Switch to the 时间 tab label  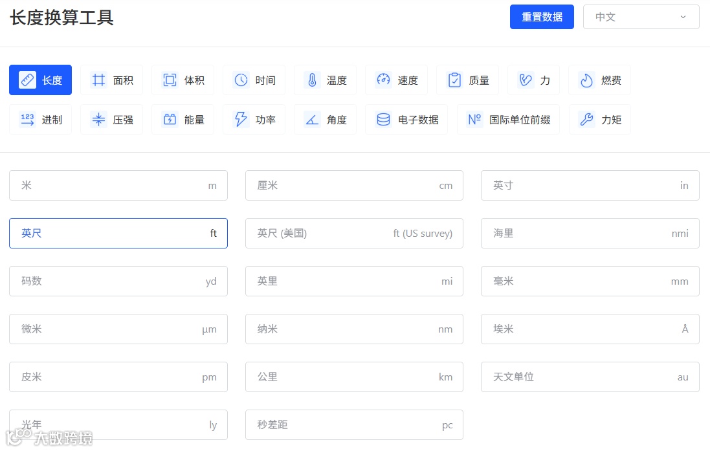coord(265,81)
